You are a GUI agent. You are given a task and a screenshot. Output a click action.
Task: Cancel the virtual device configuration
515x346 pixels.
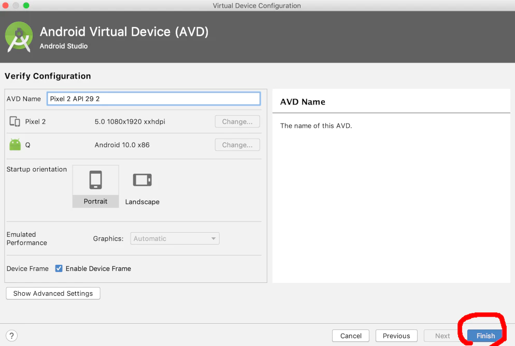click(350, 336)
